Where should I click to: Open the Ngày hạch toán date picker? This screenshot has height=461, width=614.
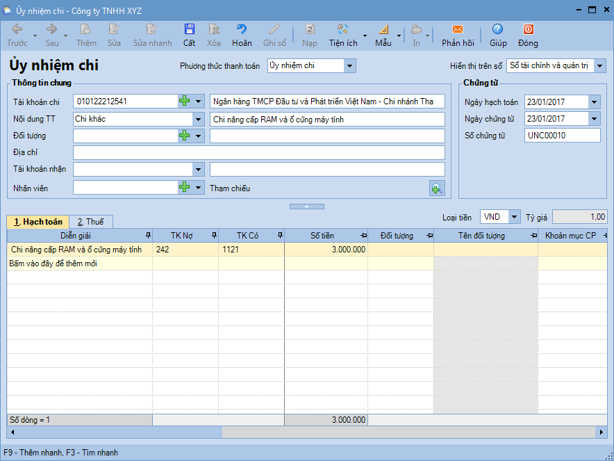pyautogui.click(x=594, y=102)
